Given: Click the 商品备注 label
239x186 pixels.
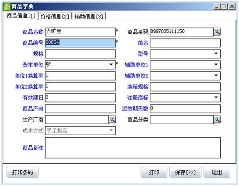Looking at the screenshot, I should [x=33, y=148].
